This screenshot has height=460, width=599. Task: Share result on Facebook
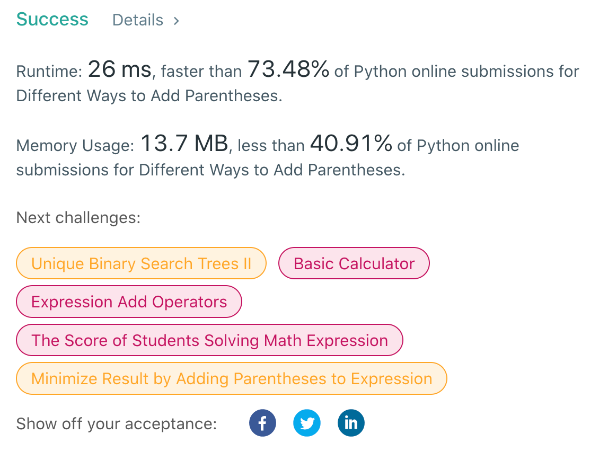pyautogui.click(x=262, y=423)
